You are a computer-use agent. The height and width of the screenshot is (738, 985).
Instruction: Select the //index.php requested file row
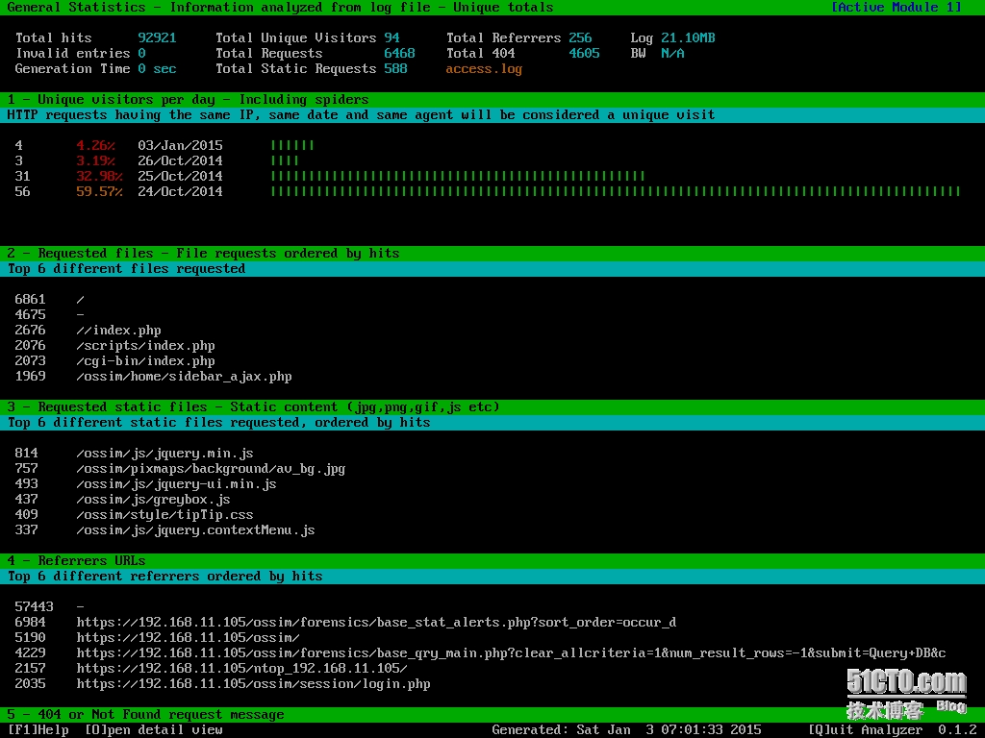(x=492, y=331)
